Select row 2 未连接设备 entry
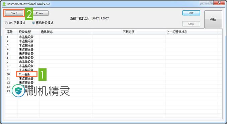227x124 pixels. 26,41
